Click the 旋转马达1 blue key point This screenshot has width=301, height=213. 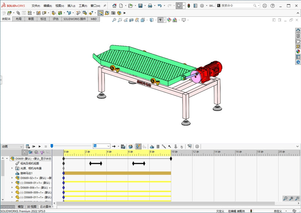(63, 173)
